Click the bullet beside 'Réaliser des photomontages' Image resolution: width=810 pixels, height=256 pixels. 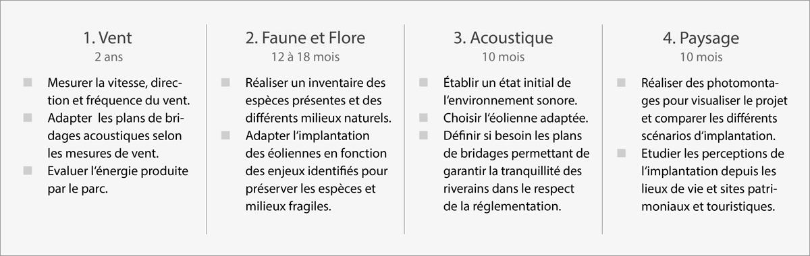pyautogui.click(x=622, y=82)
